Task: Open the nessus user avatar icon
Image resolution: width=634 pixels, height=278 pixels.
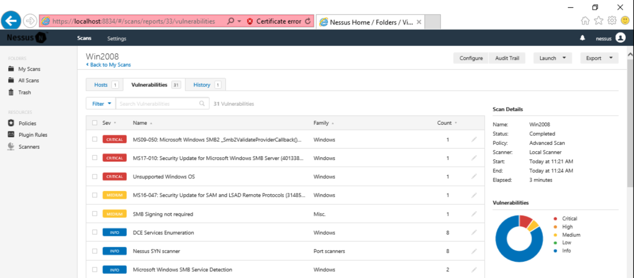Action: point(621,38)
